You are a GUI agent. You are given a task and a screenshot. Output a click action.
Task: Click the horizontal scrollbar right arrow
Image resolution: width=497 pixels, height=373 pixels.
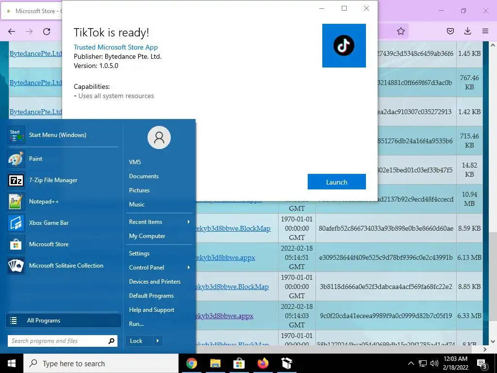(485, 349)
